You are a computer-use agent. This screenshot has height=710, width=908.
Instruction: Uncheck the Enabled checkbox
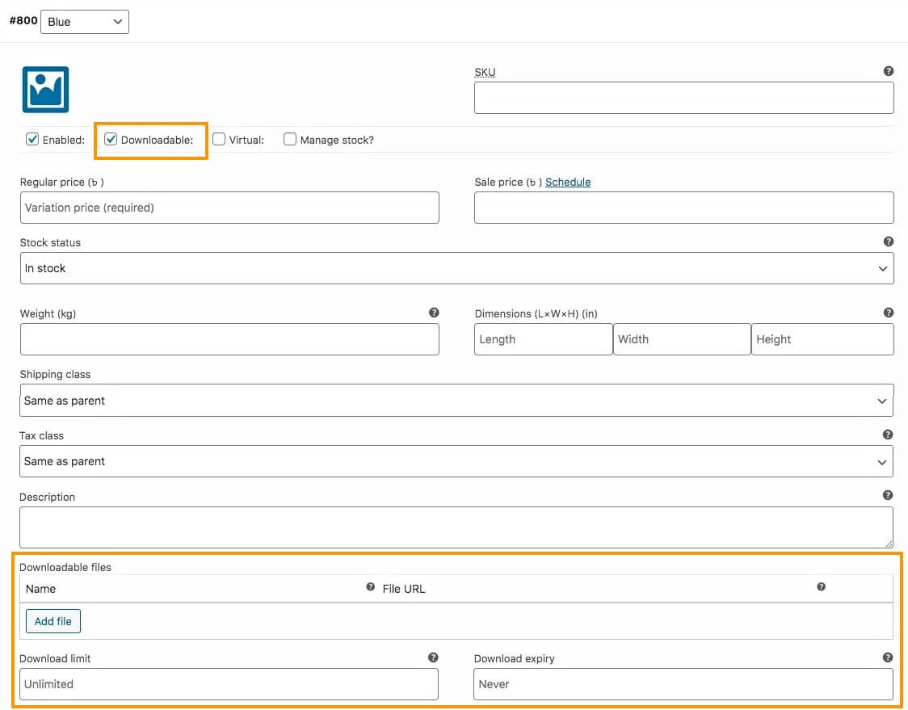click(x=32, y=139)
